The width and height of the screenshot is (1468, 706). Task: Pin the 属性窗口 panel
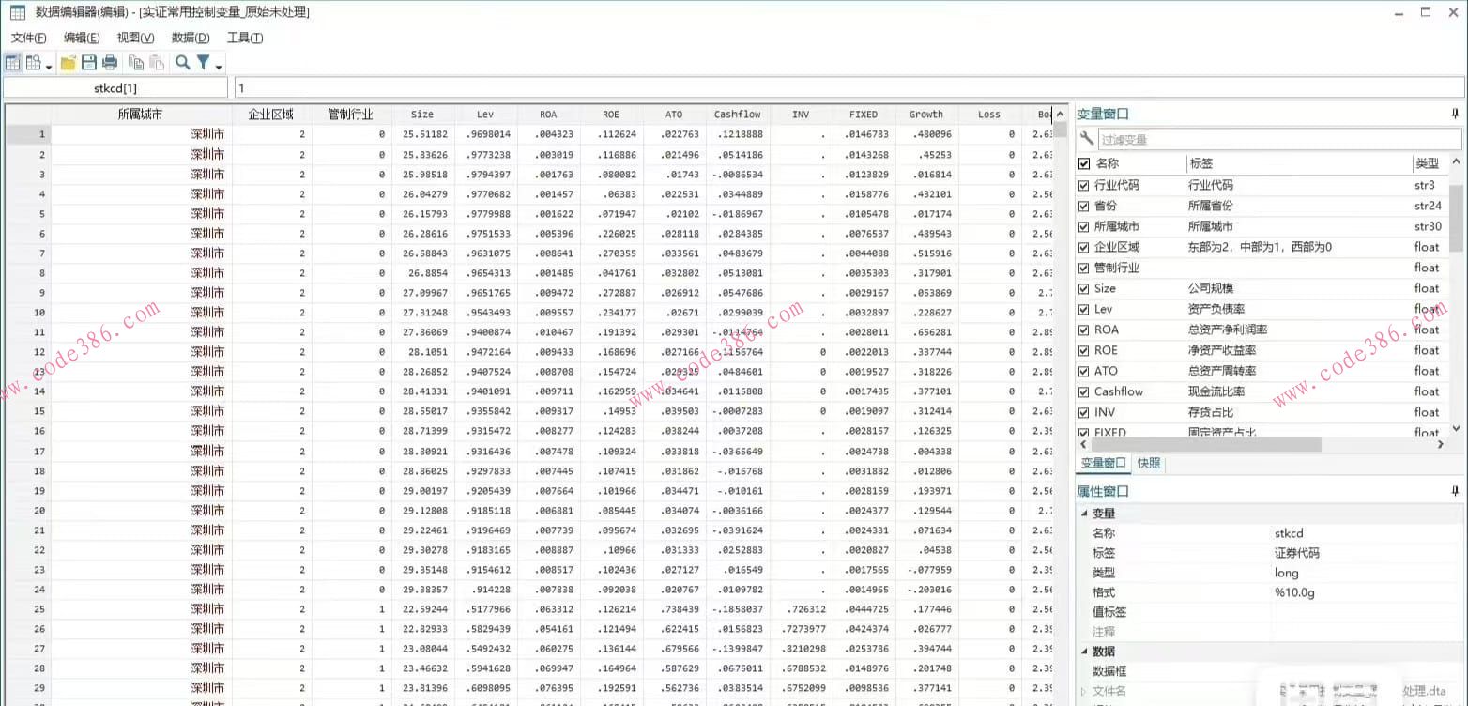(x=1455, y=491)
